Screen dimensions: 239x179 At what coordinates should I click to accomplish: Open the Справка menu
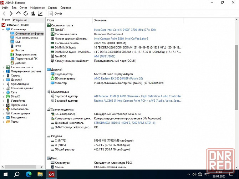click(66, 7)
